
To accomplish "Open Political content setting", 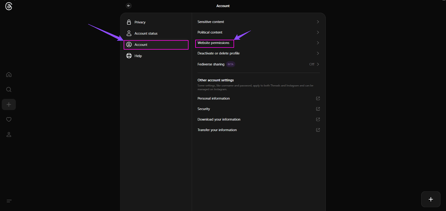I will click(x=258, y=32).
